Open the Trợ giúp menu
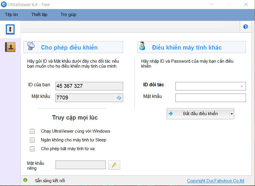Image resolution: width=255 pixels, height=186 pixels. click(68, 15)
